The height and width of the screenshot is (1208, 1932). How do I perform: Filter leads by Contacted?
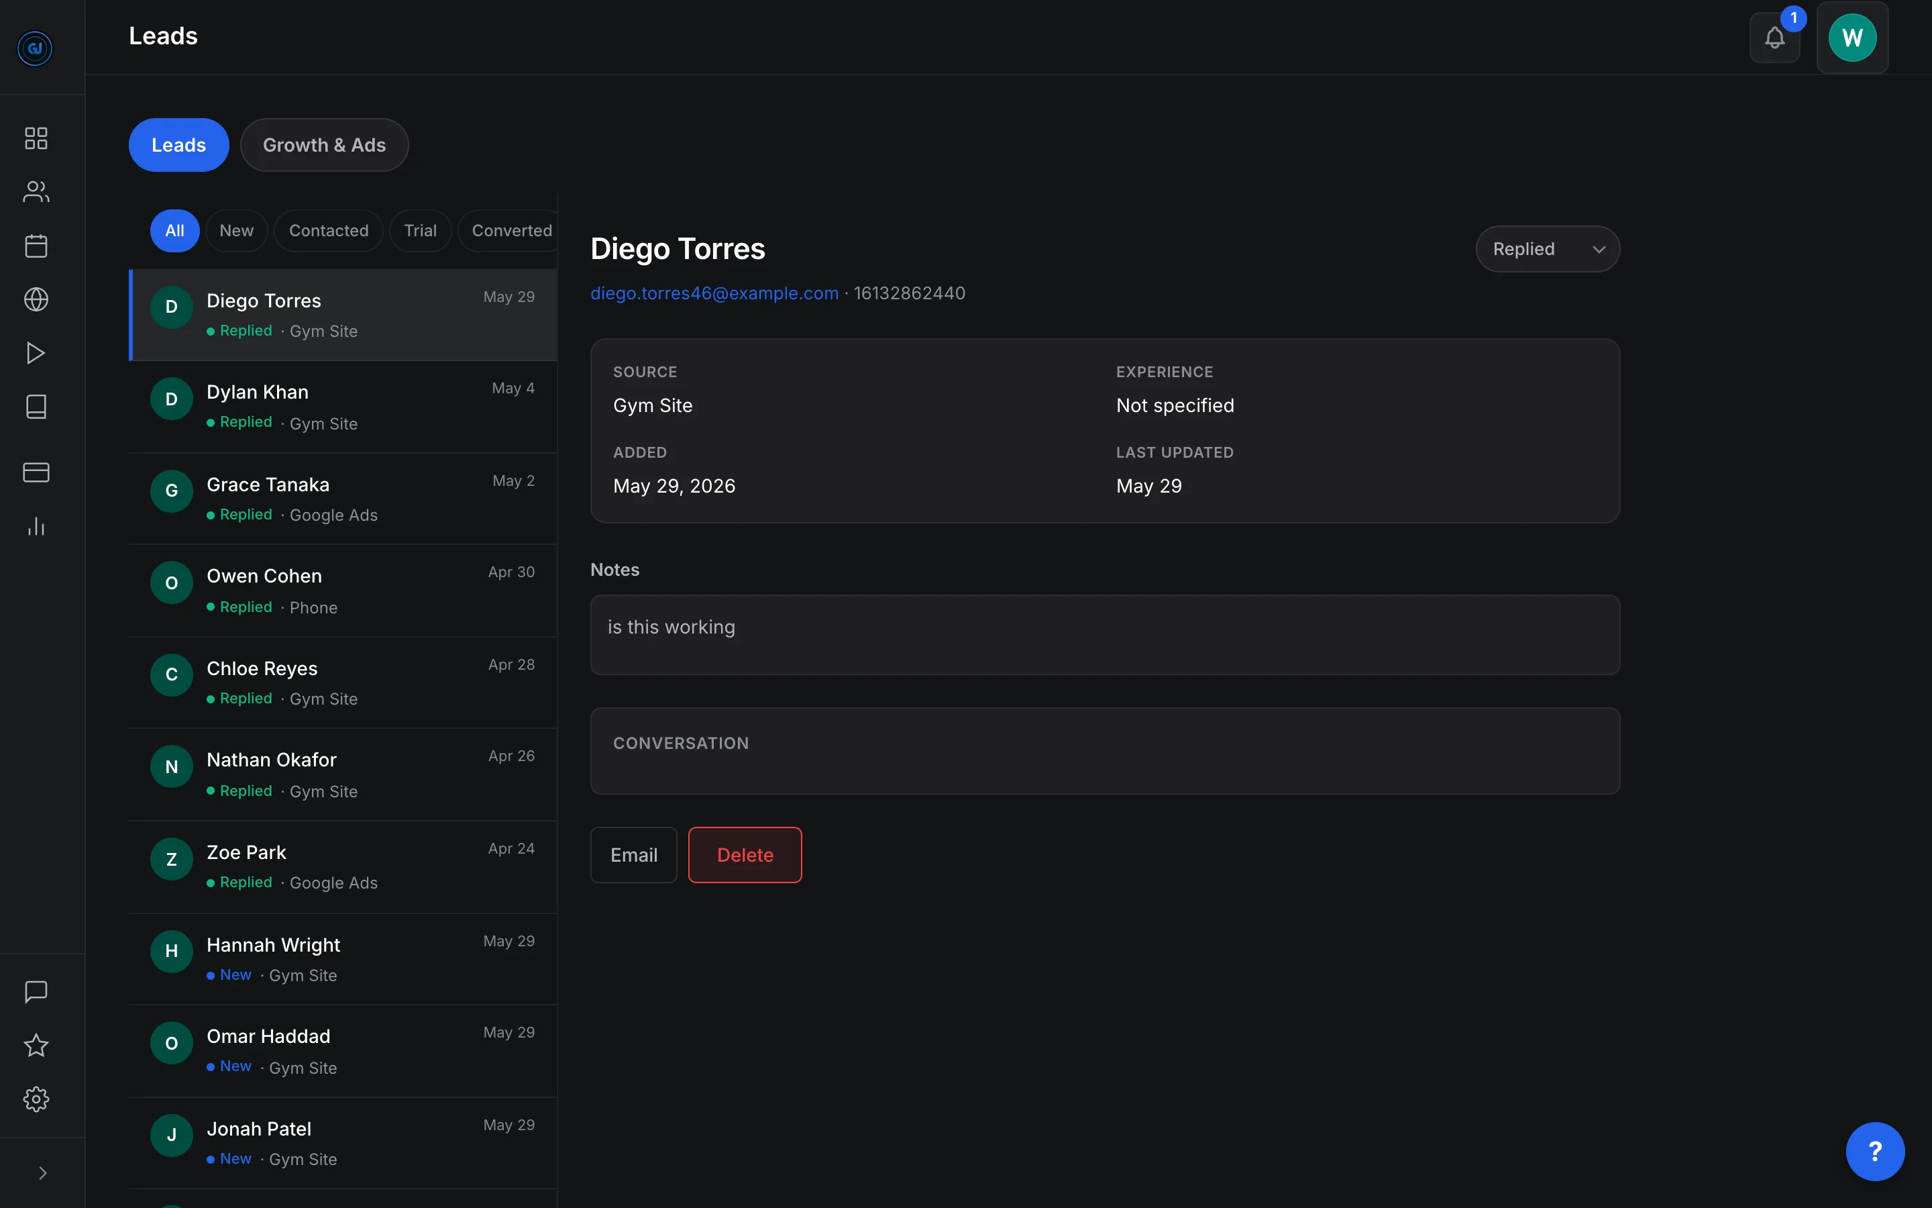(x=329, y=231)
